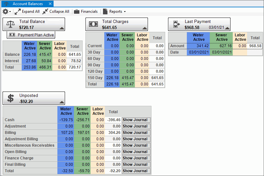The image size is (264, 176).
Task: Show Journal for Final Billing row
Action: [x=136, y=165]
